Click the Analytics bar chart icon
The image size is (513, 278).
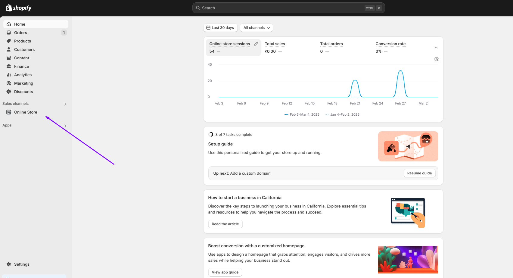point(9,75)
